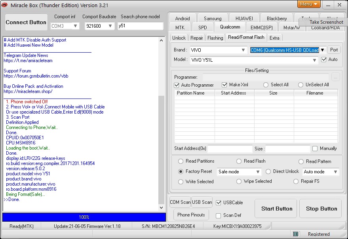Open the Read/Format Flash sub-tab
The image size is (348, 239).
tap(246, 37)
